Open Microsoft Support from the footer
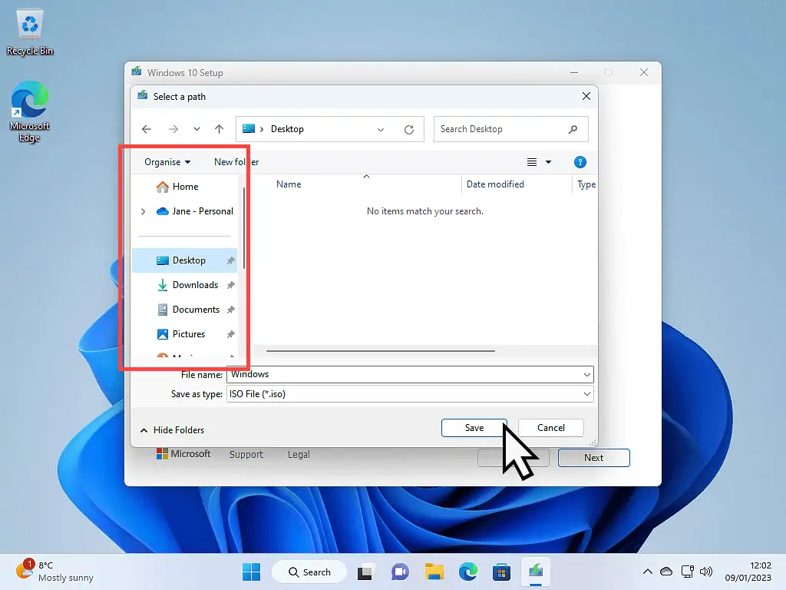Viewport: 786px width, 590px height. tap(246, 454)
